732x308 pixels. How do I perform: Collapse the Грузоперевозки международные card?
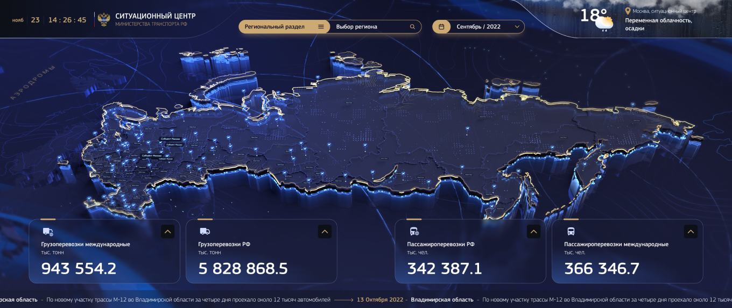167,232
